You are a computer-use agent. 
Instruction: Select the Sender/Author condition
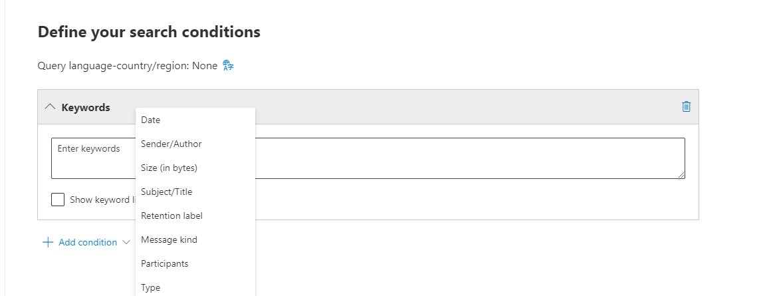click(x=171, y=144)
